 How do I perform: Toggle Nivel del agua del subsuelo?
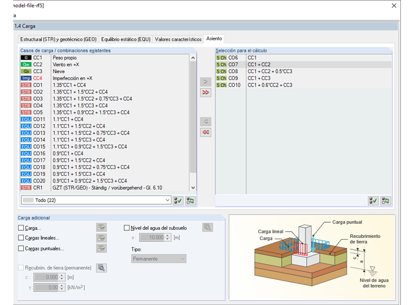tap(127, 228)
